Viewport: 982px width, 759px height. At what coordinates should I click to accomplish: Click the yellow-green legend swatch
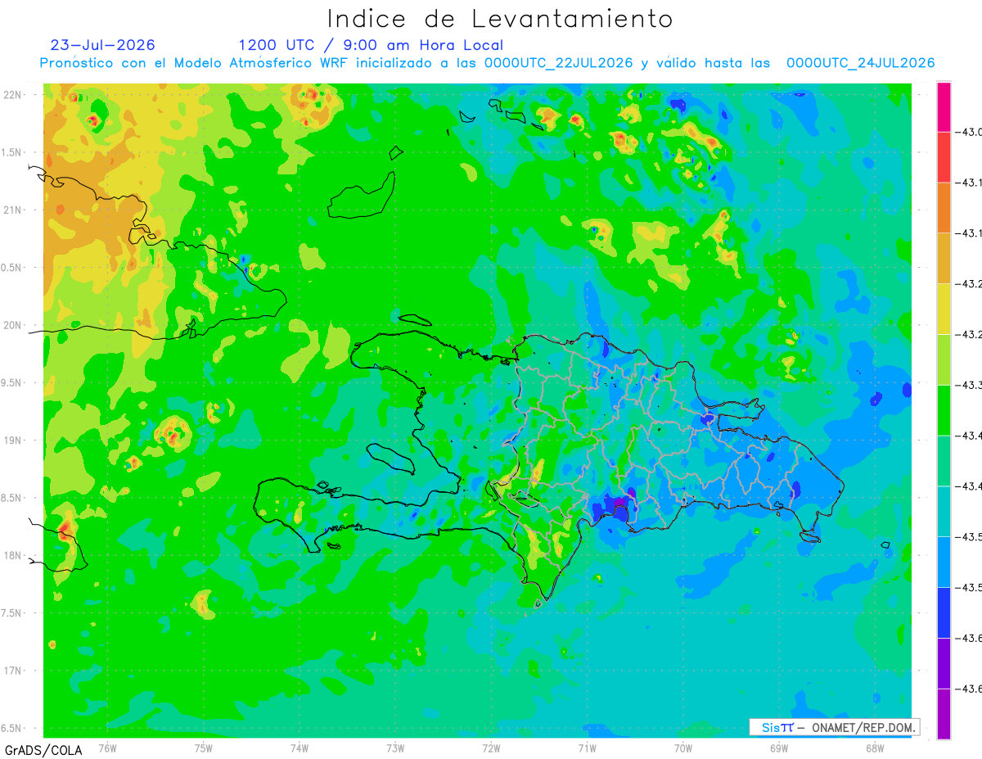944,359
